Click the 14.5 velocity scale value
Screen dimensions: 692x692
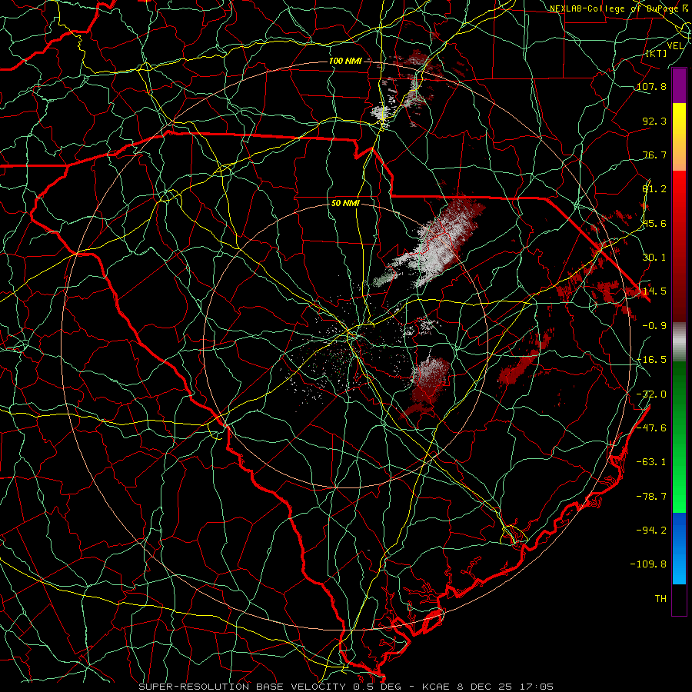pyautogui.click(x=654, y=291)
